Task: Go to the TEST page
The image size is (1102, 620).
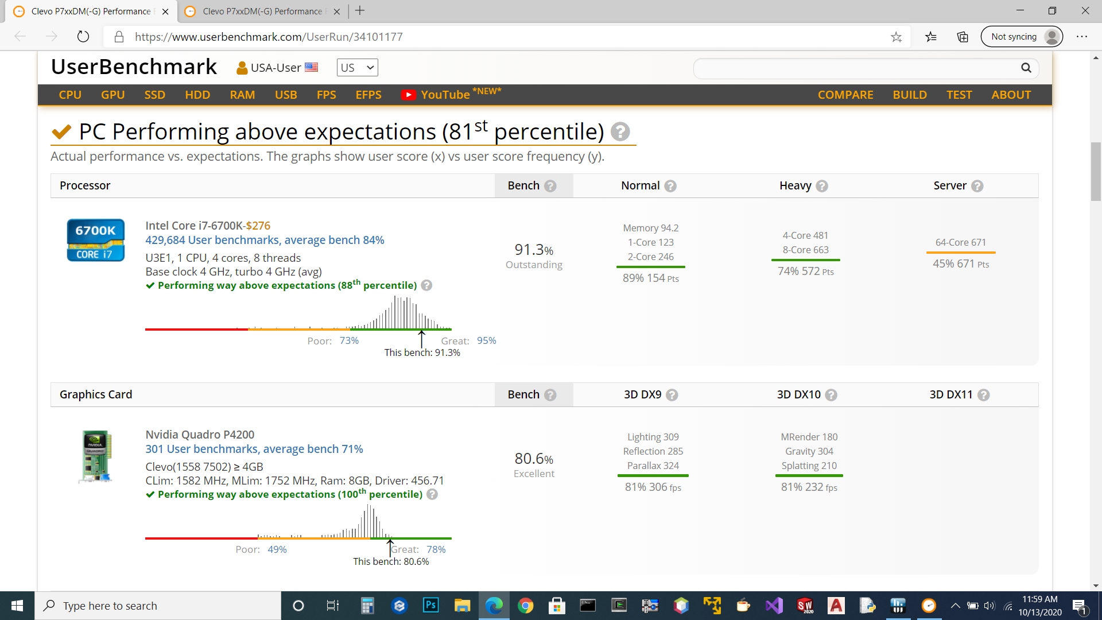Action: click(959, 95)
